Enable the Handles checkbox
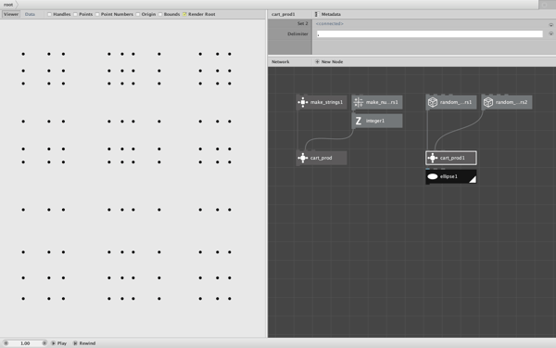This screenshot has width=556, height=348. click(x=50, y=14)
